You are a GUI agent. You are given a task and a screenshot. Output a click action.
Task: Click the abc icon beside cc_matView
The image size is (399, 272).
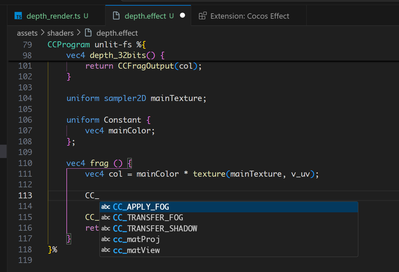click(106, 250)
